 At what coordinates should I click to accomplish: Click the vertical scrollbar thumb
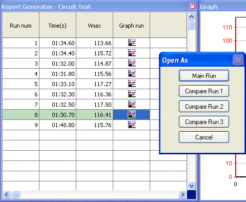pos(191,26)
